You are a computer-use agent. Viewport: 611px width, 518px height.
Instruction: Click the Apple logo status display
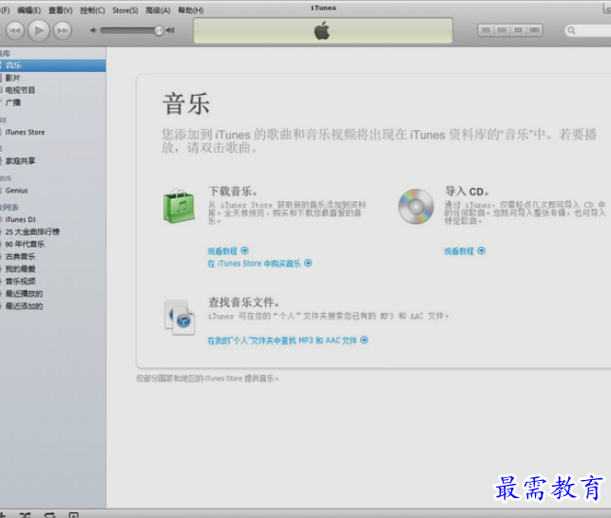point(322,30)
